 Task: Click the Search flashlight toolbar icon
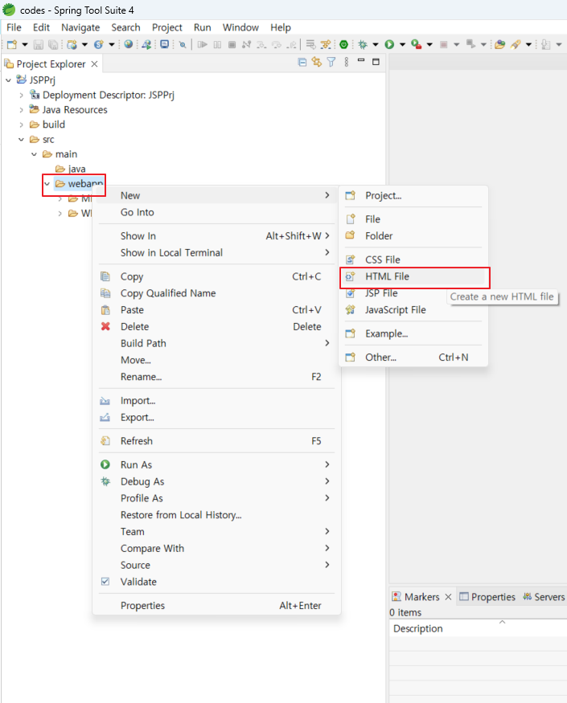coord(516,44)
